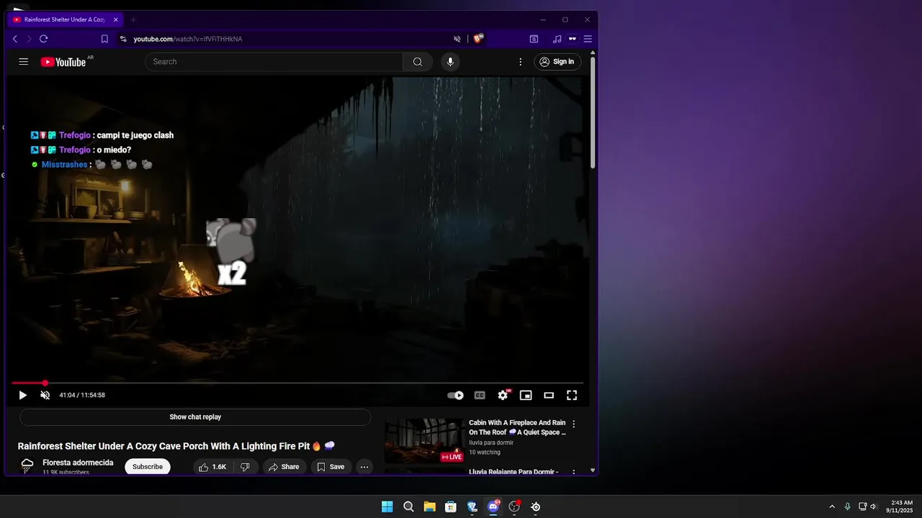Viewport: 922px width, 518px height.
Task: Click the system tray microphone icon
Action: [847, 506]
